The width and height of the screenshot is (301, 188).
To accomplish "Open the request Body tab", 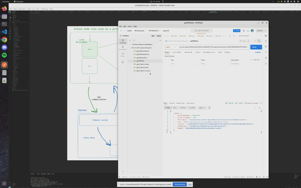I will pos(198,52).
